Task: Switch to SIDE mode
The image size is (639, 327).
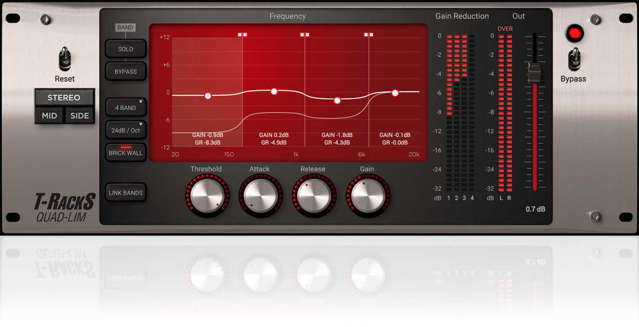Action: coord(79,116)
